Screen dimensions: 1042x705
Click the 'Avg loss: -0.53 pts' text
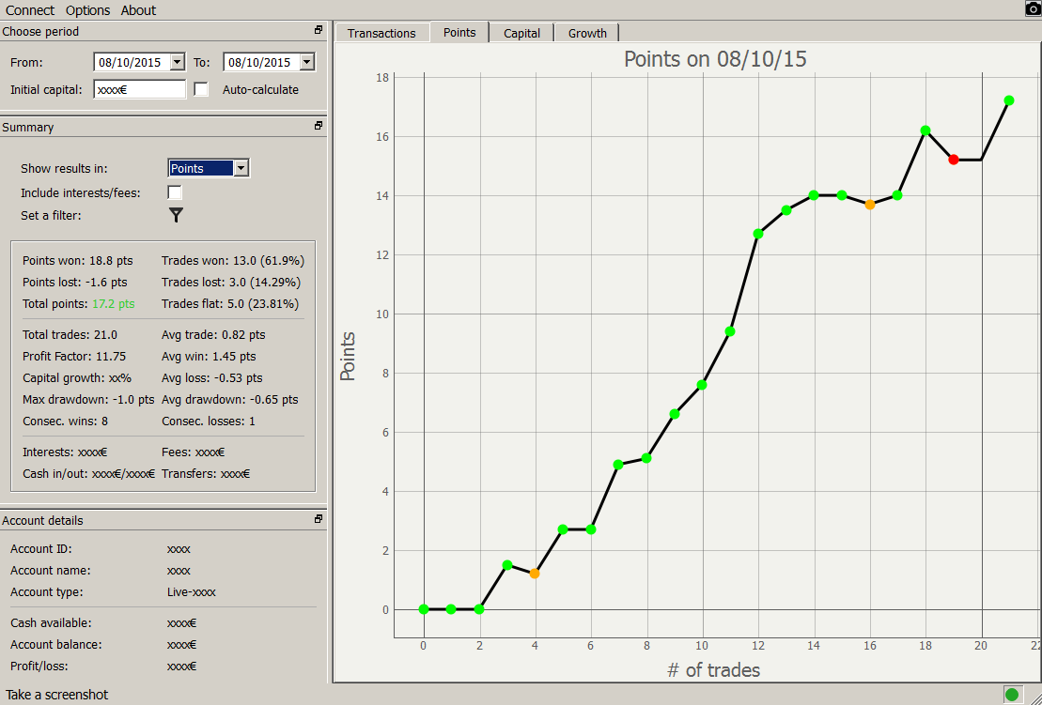pyautogui.click(x=212, y=378)
